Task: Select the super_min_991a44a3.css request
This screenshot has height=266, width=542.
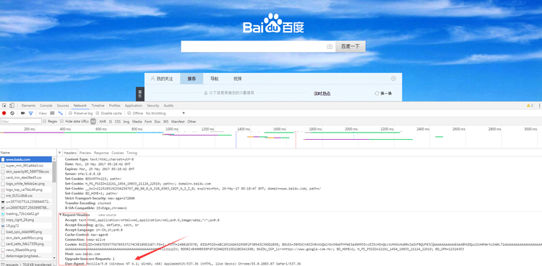Action: click(26, 166)
